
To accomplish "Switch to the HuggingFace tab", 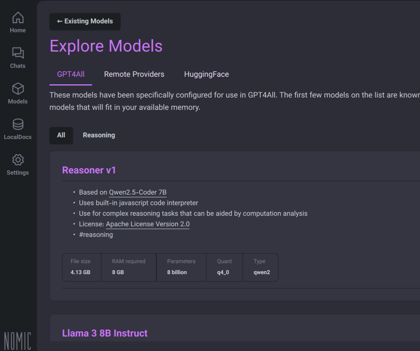I will (x=206, y=74).
